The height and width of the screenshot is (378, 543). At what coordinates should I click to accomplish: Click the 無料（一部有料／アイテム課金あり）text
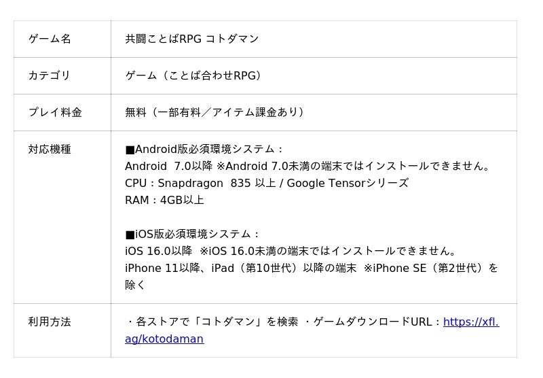(x=214, y=112)
